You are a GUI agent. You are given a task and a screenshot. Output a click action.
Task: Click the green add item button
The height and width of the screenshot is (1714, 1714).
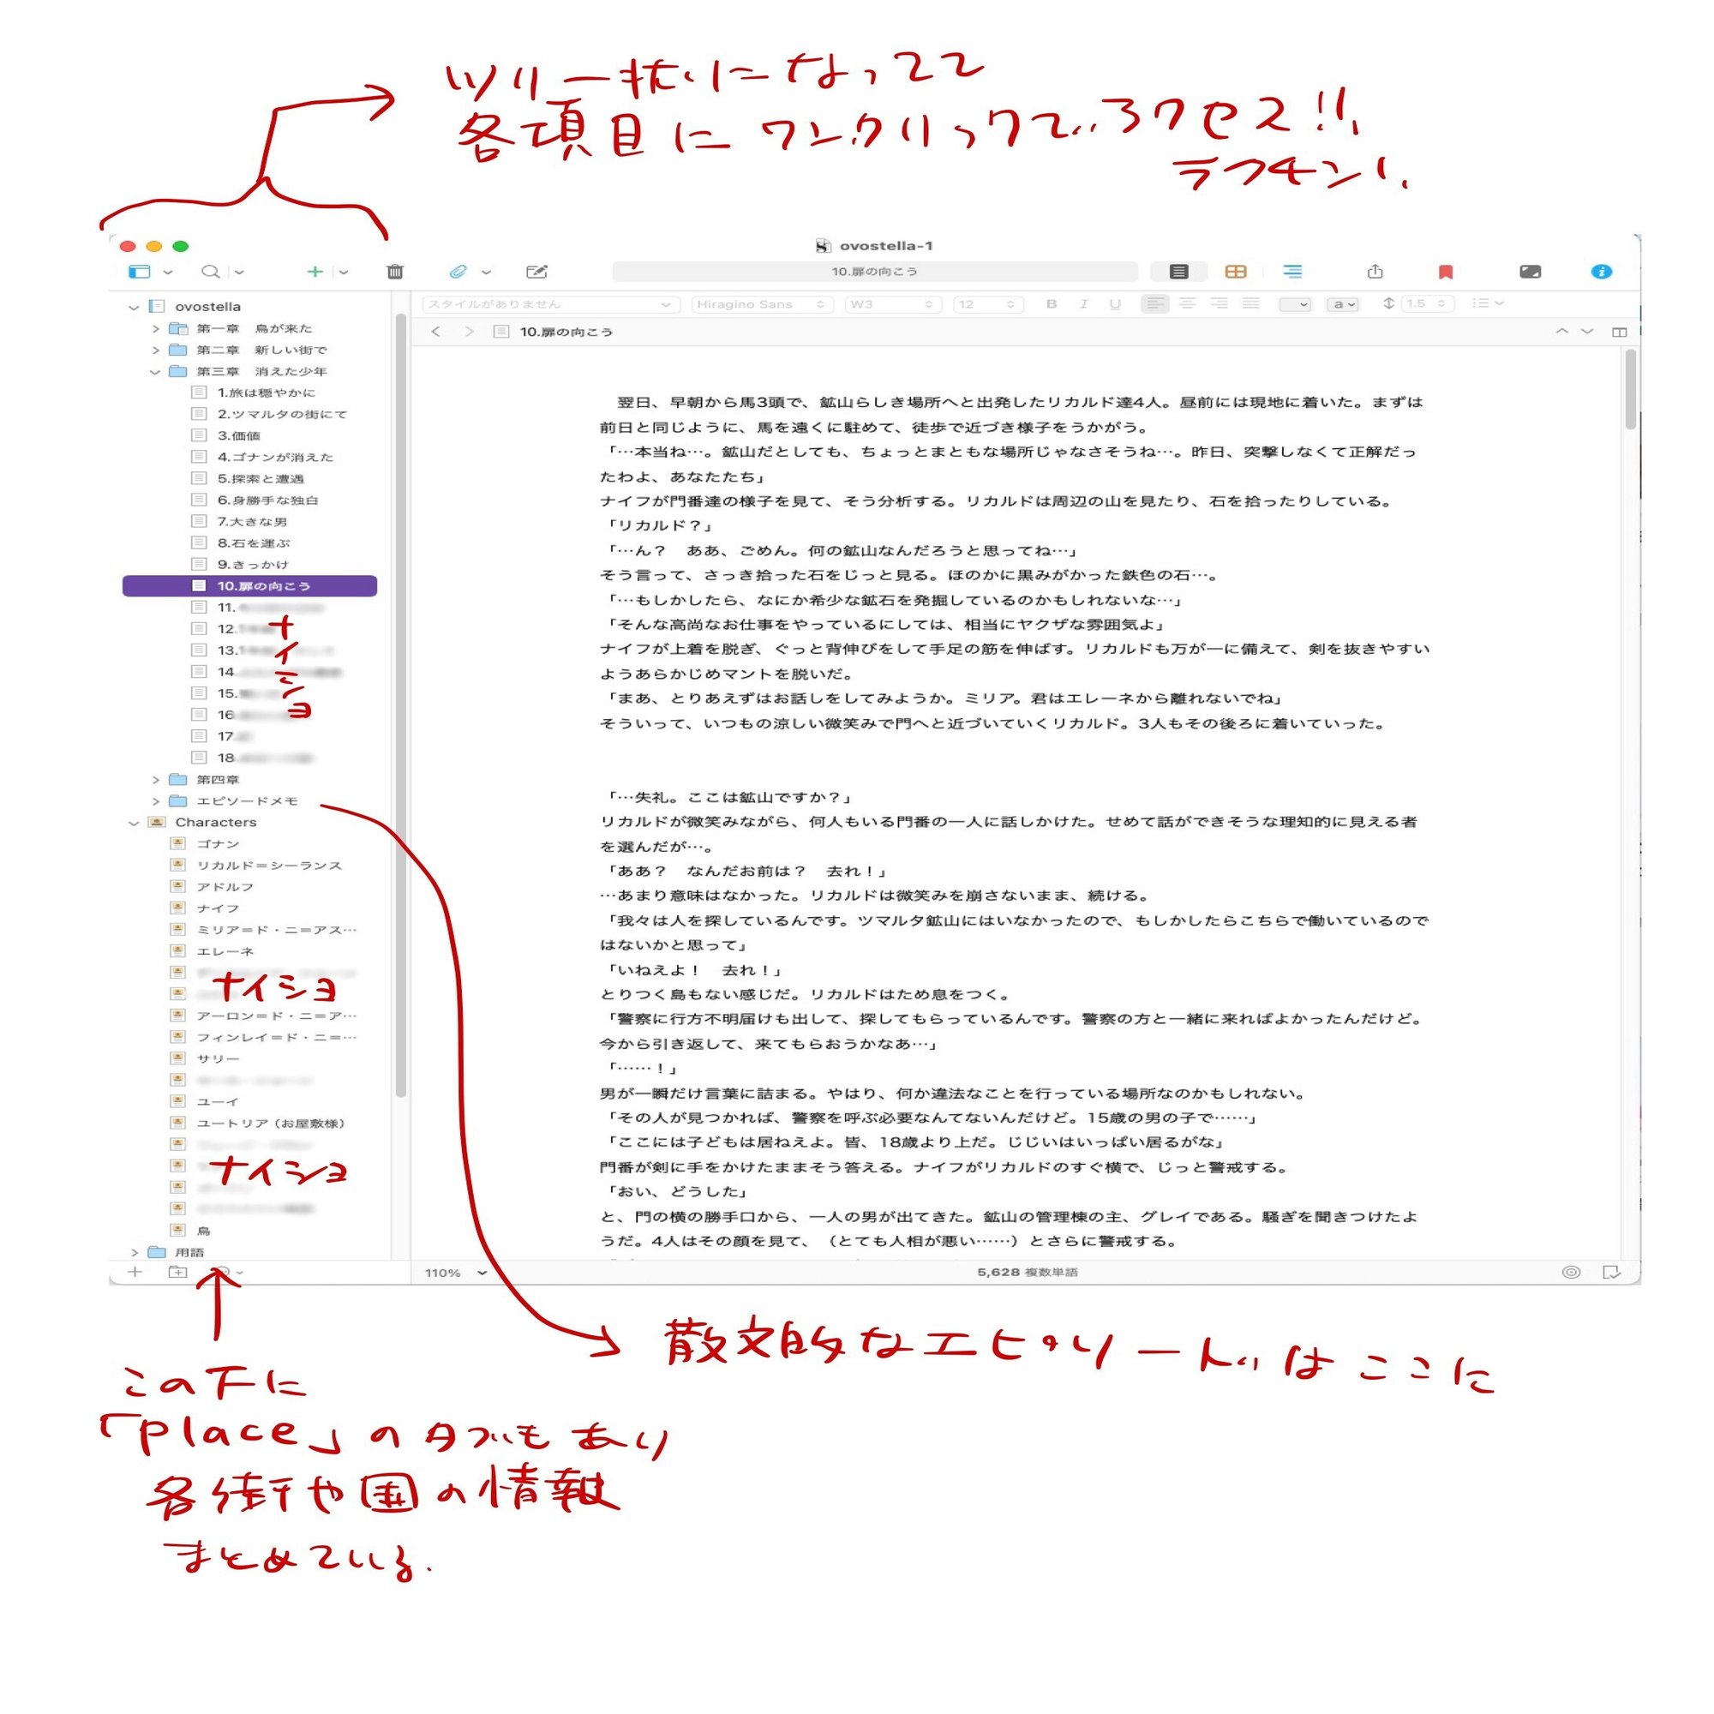point(314,272)
